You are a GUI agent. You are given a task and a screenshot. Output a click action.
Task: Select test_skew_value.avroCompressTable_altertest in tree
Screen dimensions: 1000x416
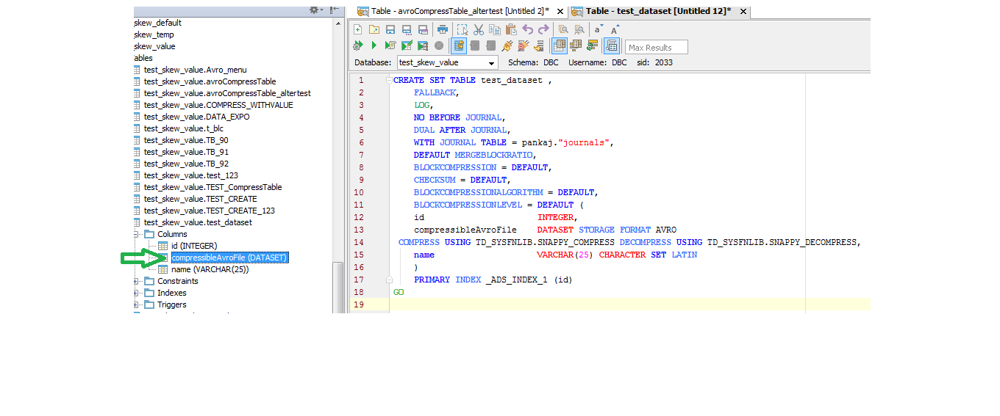(x=227, y=93)
